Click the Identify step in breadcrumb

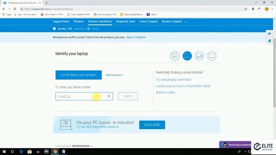pos(62,29)
